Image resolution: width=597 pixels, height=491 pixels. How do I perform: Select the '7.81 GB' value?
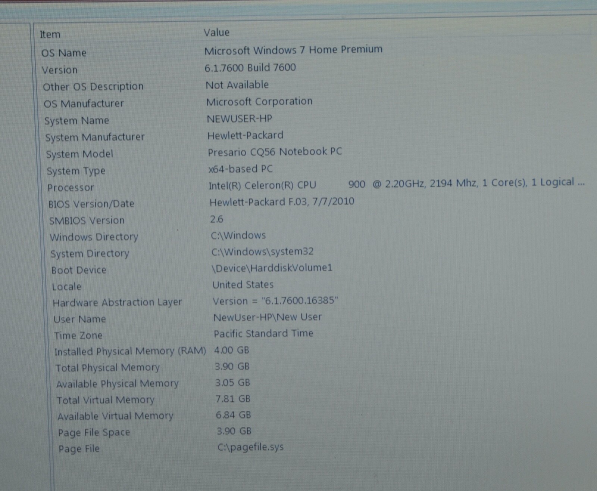click(233, 399)
